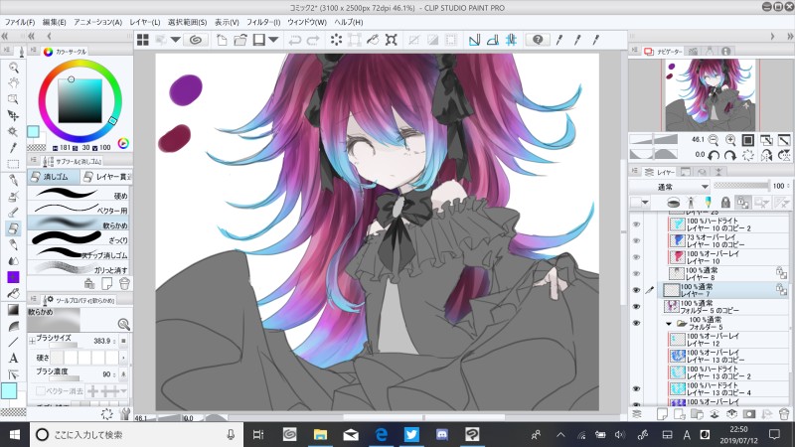The width and height of the screenshot is (795, 447).
Task: Click the help question mark icon
Action: 538,40
